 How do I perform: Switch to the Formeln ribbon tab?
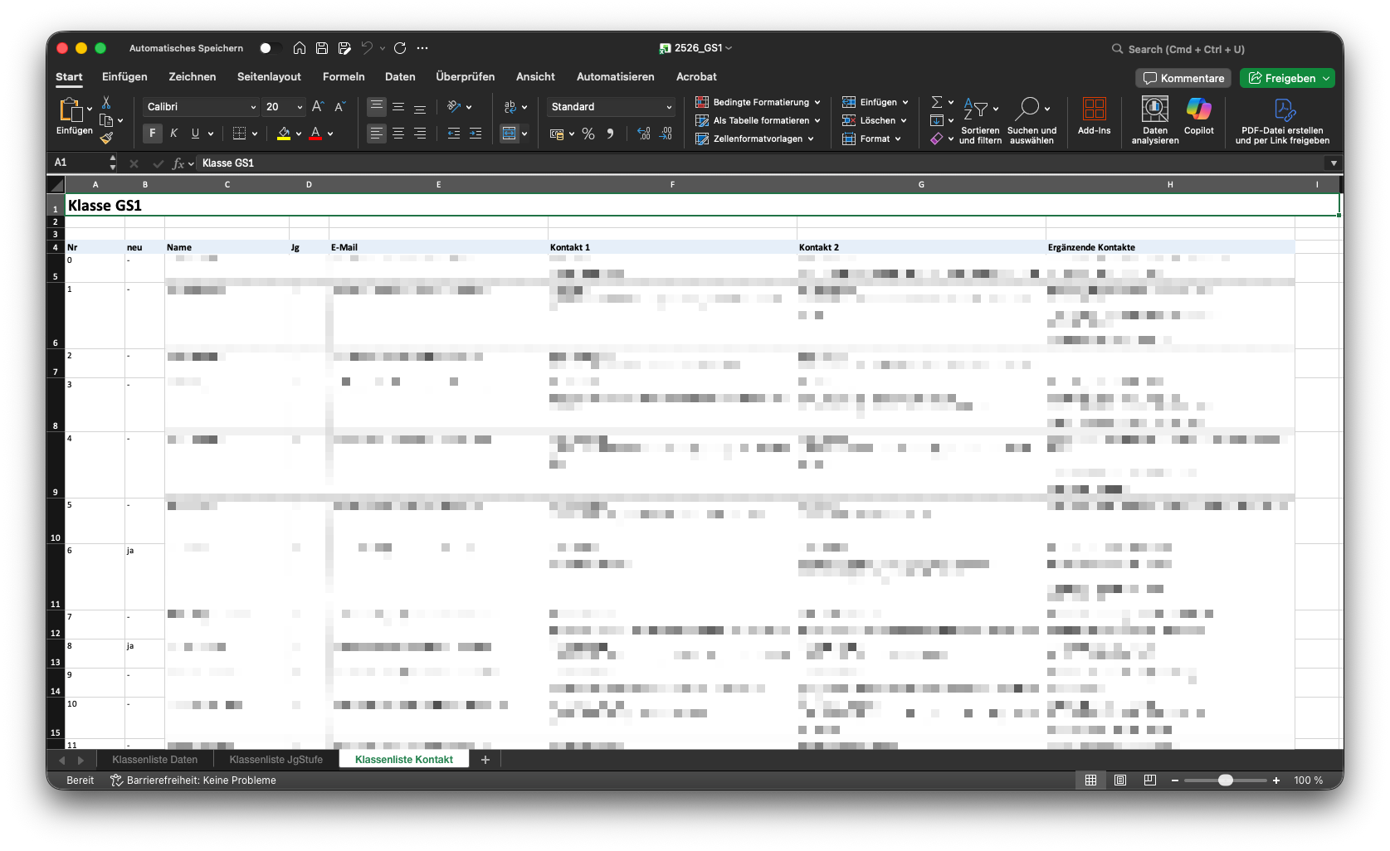pos(344,76)
